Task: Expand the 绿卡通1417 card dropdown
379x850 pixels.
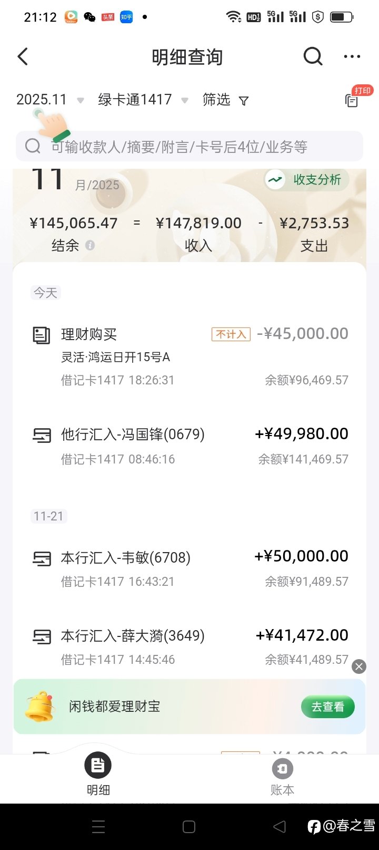Action: pyautogui.click(x=143, y=100)
